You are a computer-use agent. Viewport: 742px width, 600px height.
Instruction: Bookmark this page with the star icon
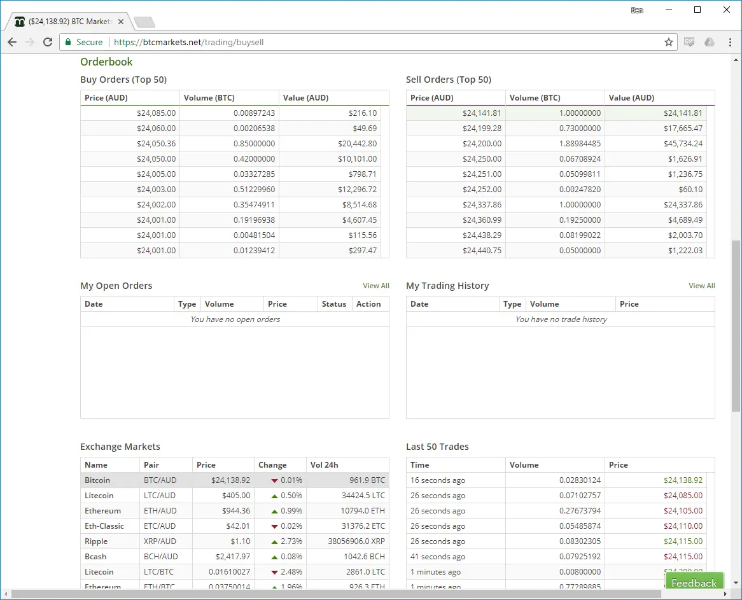pyautogui.click(x=669, y=42)
